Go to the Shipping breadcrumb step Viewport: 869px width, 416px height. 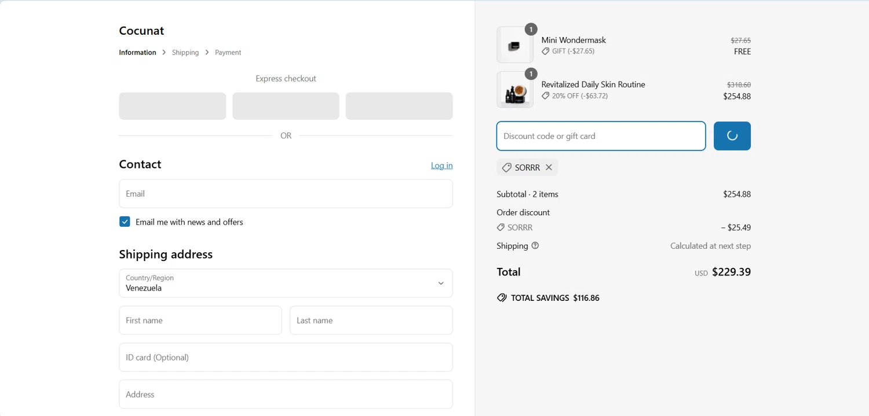185,52
